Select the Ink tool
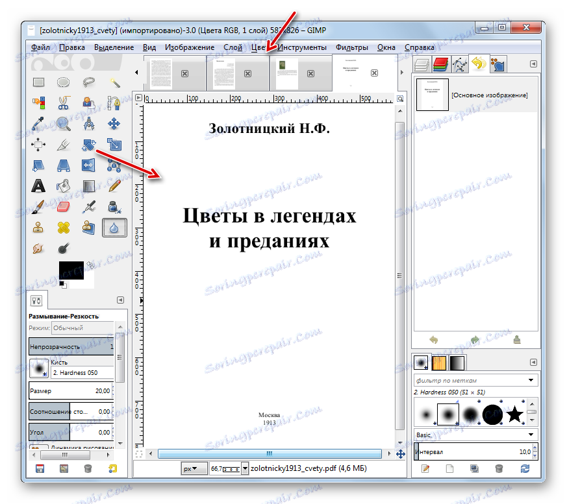567x504 pixels. tap(114, 207)
